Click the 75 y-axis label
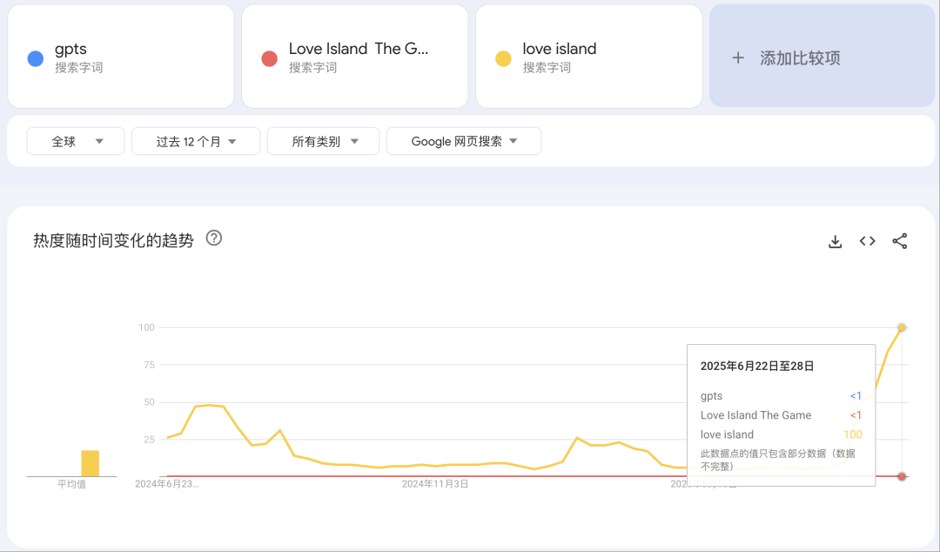The width and height of the screenshot is (940, 552). tap(149, 365)
